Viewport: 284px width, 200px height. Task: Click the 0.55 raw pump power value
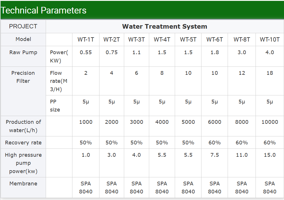[86, 52]
